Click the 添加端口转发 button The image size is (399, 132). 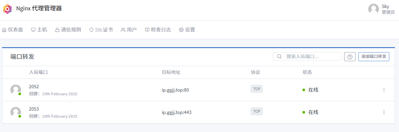[374, 56]
